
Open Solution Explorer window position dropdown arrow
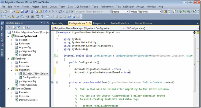click(x=41, y=23)
